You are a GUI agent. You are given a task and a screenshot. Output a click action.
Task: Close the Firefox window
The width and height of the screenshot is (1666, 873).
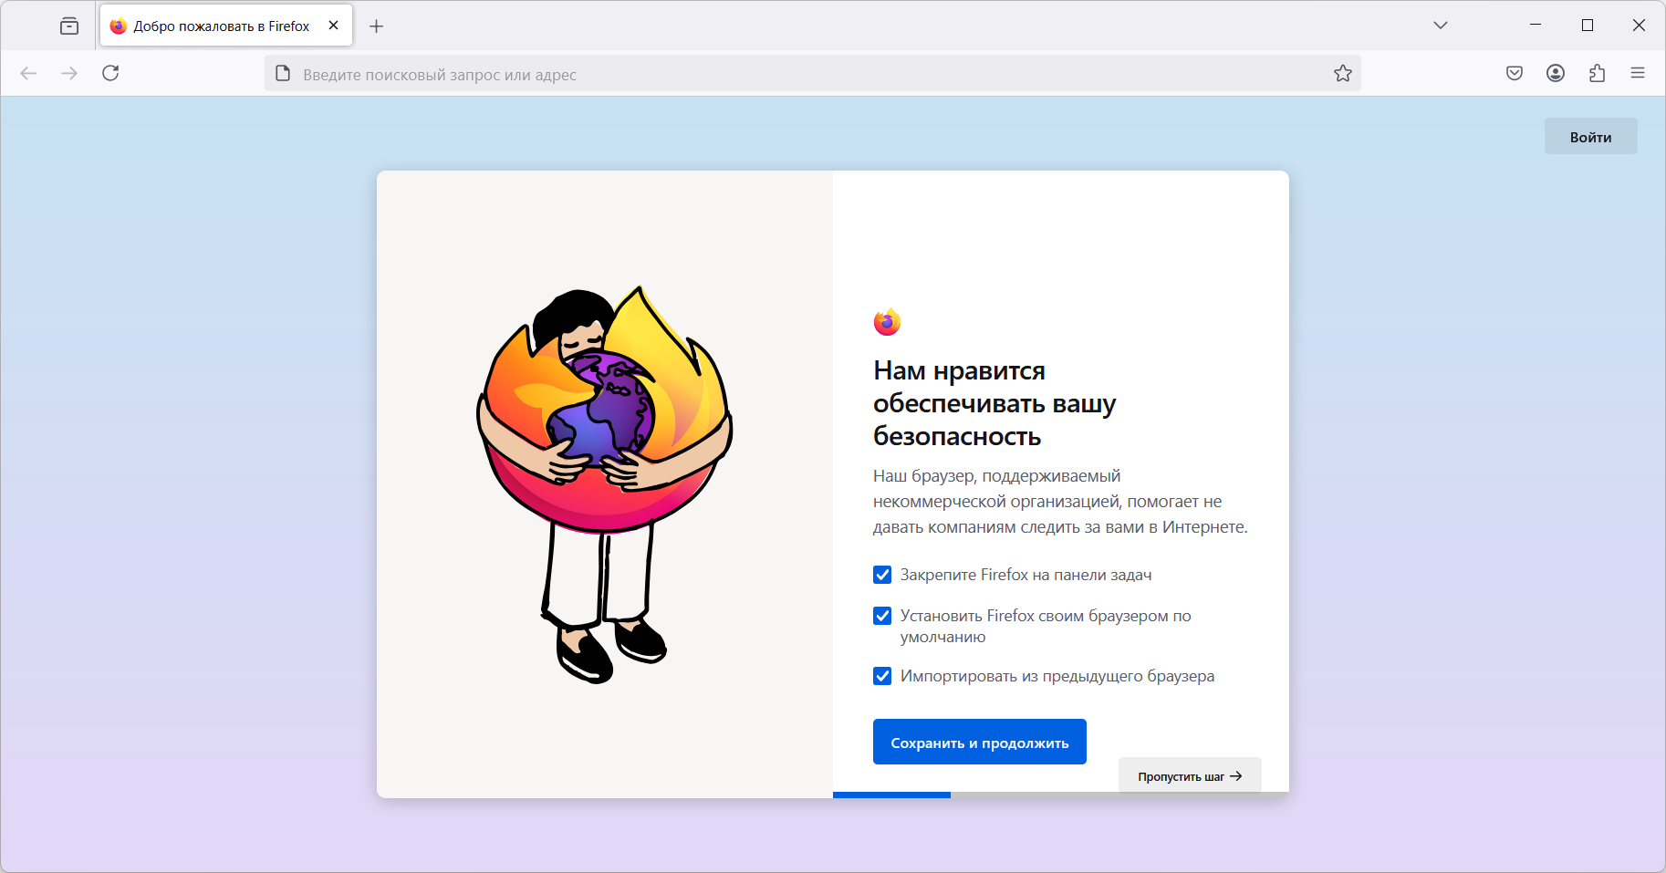pyautogui.click(x=1639, y=26)
